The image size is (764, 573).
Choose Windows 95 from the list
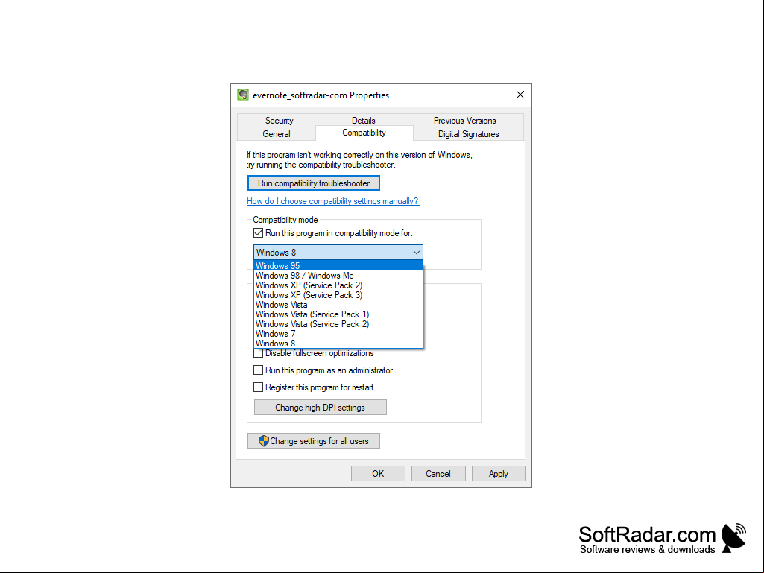[x=338, y=265]
